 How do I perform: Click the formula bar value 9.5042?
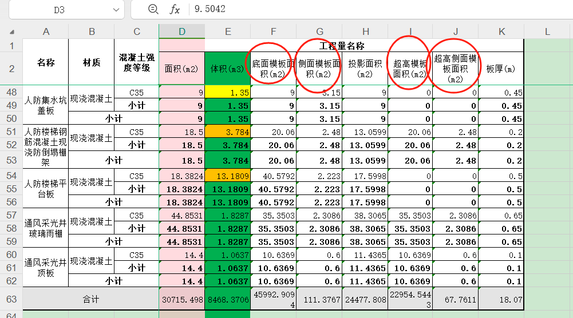(x=210, y=9)
